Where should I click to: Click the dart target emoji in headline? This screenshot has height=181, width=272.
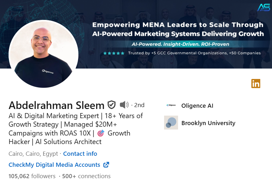tap(101, 133)
